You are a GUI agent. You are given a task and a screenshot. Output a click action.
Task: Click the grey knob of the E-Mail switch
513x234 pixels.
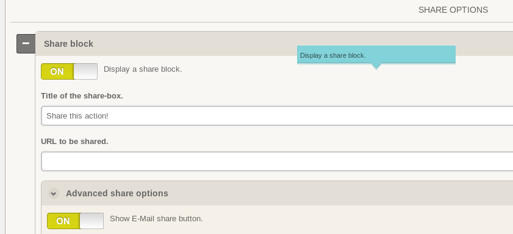point(91,221)
